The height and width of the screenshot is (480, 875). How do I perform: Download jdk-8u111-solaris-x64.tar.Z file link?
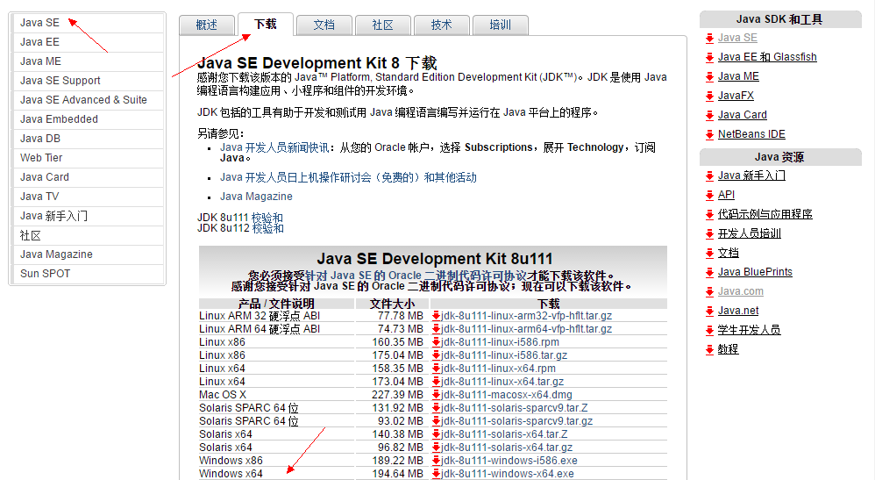point(504,434)
